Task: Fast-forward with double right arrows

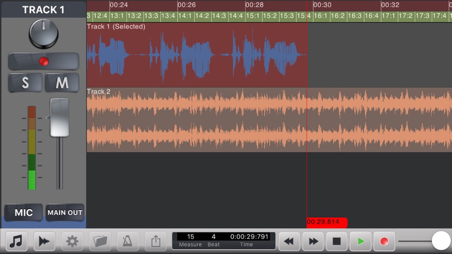Action: coord(313,241)
